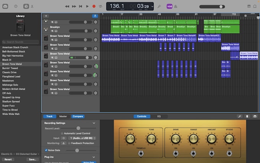The width and height of the screenshot is (260, 163).
Task: Select the Brooklyn drummer track icon
Action: tap(46, 30)
